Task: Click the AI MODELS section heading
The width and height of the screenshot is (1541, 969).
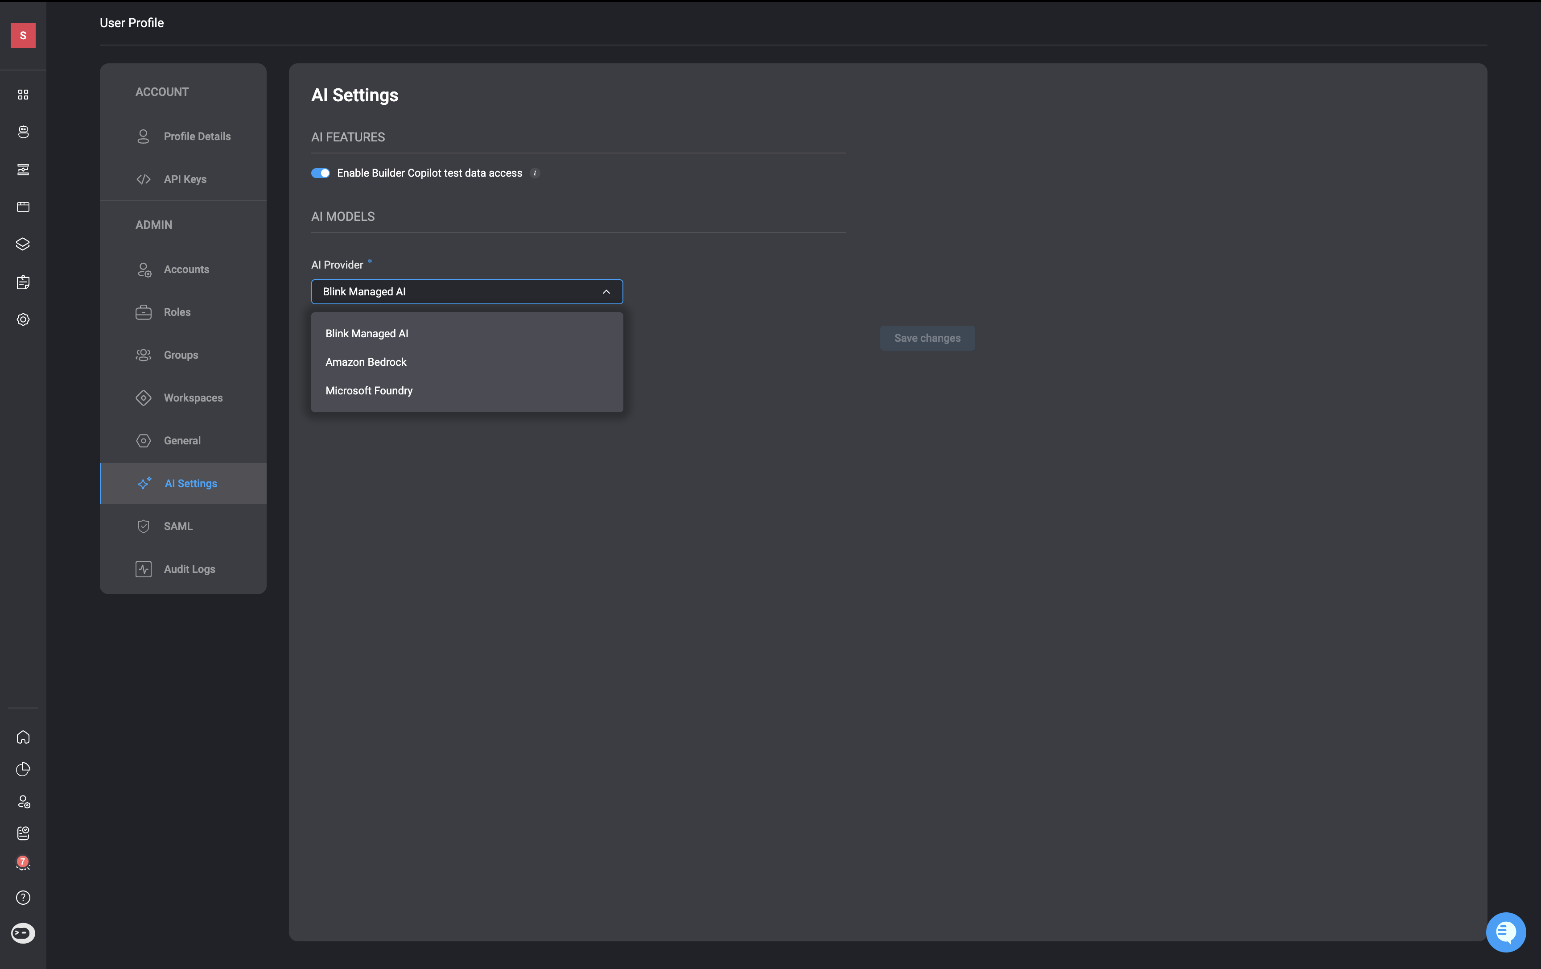Action: (x=343, y=216)
